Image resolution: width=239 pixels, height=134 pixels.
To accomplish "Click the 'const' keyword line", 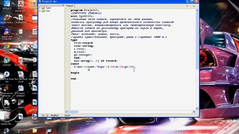I will pos(75,64).
